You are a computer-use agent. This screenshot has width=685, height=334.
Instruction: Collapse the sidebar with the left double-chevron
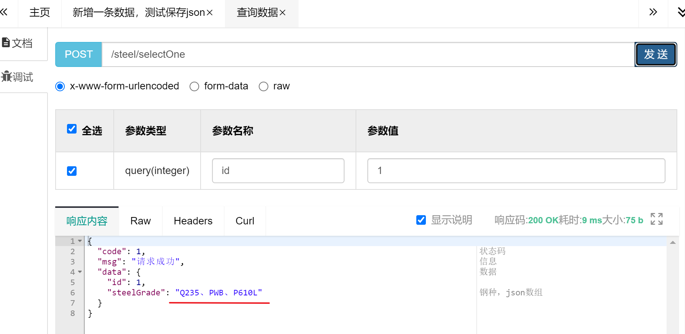[5, 12]
